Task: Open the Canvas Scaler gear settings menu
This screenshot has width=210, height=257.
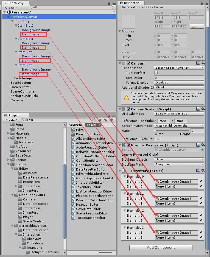Action: tap(203, 109)
